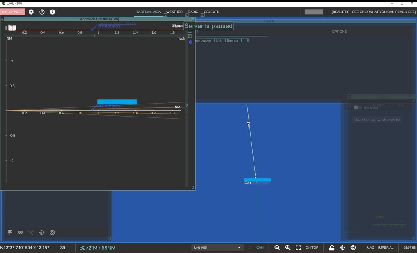417x253 pixels.
Task: Click the crosshair icon in bottom toolbar
Action: (x=342, y=248)
